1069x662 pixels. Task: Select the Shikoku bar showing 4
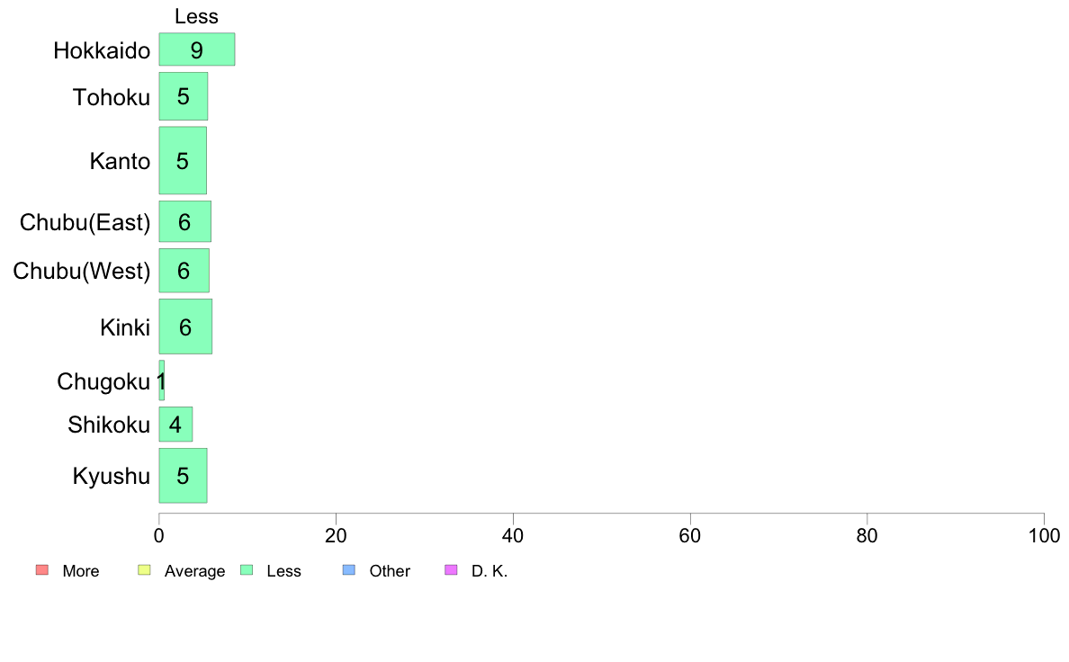tap(175, 424)
